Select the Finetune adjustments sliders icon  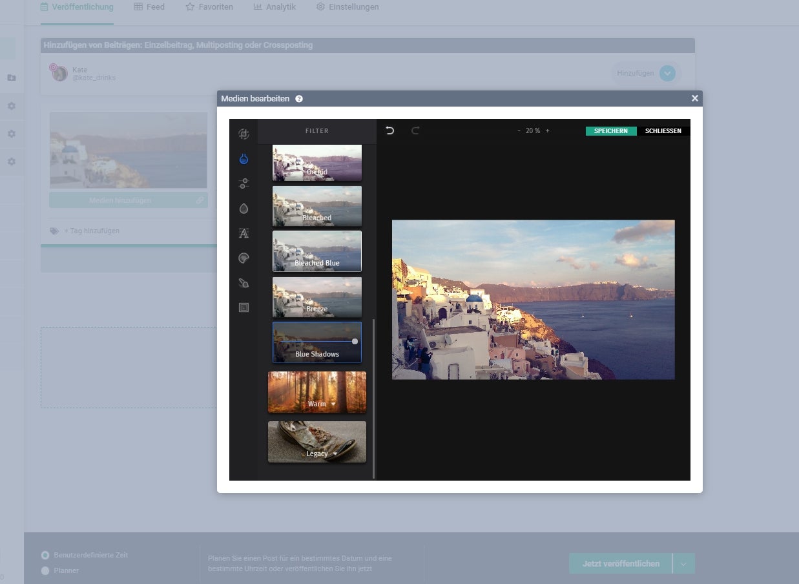point(244,183)
